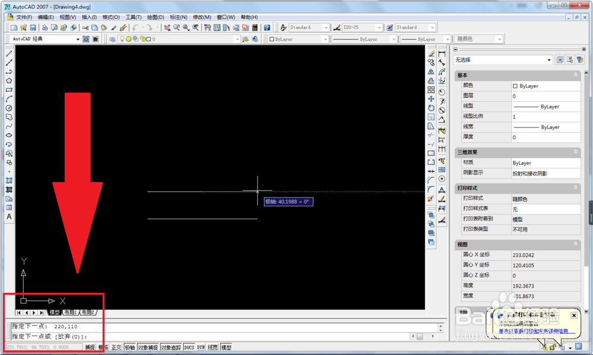
Task: Select the Move modify tool
Action: point(431,99)
